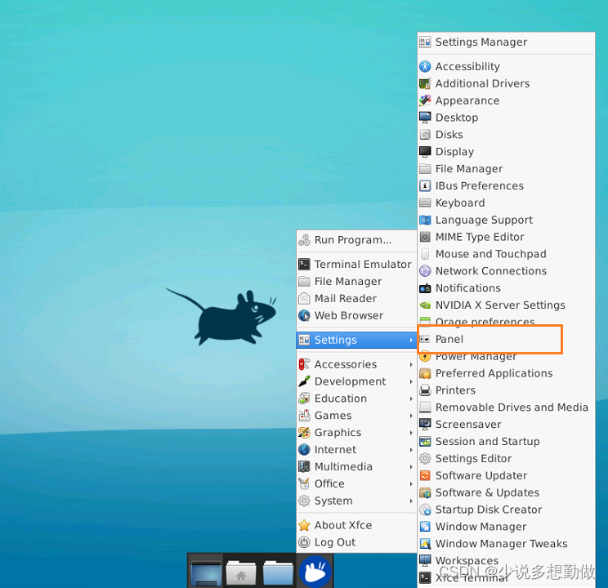Launch Mail Reader from main menu
The height and width of the screenshot is (588, 608).
(x=356, y=298)
